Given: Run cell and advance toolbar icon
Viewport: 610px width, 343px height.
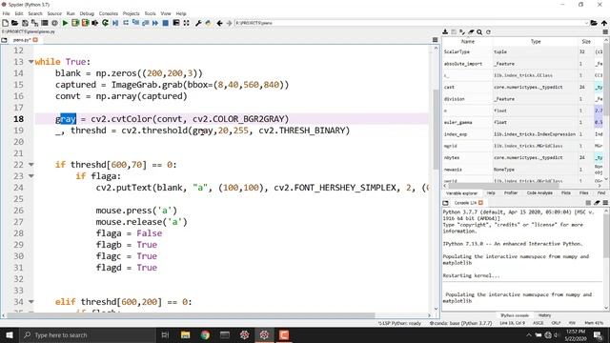Looking at the screenshot, I should [85, 23].
